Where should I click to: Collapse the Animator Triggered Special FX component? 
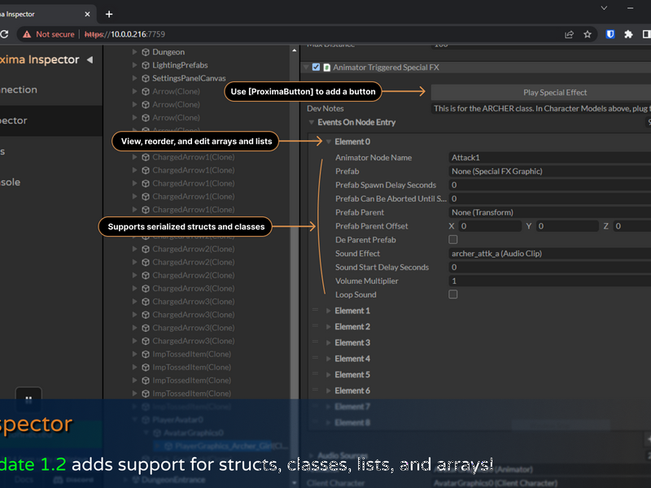pyautogui.click(x=306, y=68)
